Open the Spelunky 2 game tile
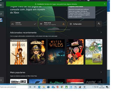Image resolution: width=118 pixels, height=94 pixels. [37, 52]
